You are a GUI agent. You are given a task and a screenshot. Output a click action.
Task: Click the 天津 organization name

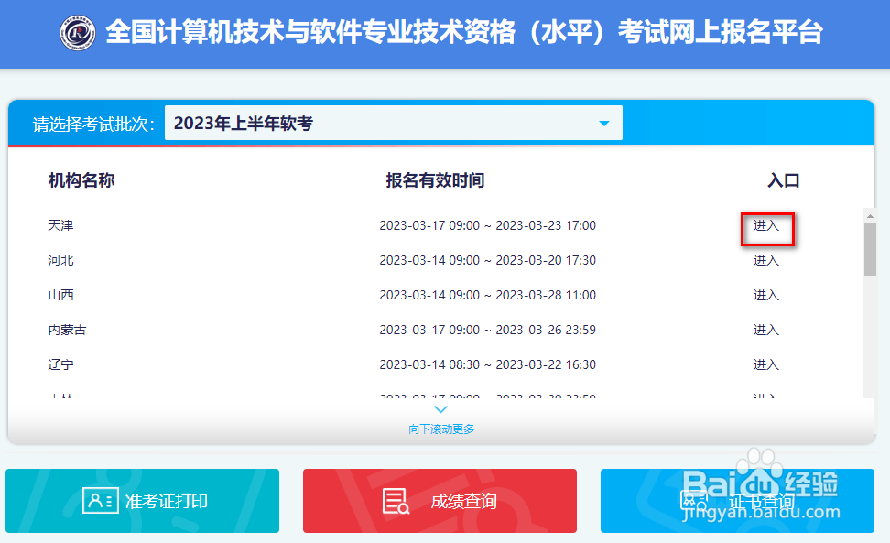coord(60,225)
